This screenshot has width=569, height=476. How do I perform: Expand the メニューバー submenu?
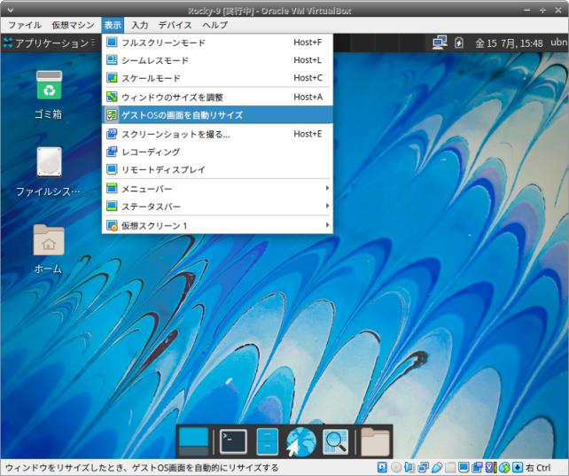pyautogui.click(x=217, y=189)
